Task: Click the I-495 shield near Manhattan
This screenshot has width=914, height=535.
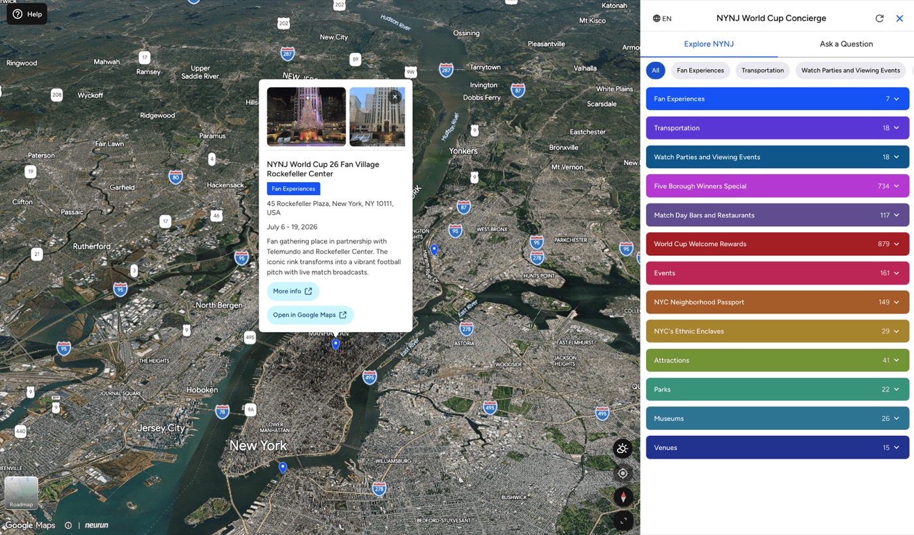Action: click(370, 376)
